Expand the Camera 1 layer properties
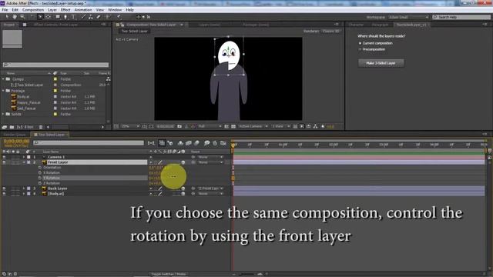This screenshot has height=277, width=493. tap(24, 157)
